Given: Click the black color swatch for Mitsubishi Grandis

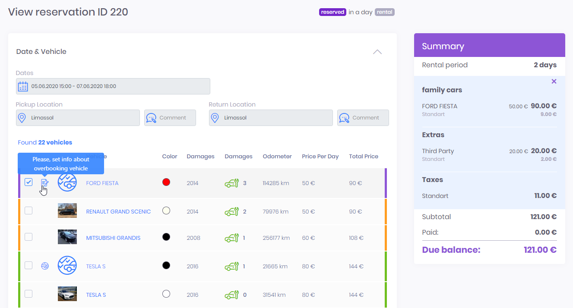Looking at the screenshot, I should [166, 237].
